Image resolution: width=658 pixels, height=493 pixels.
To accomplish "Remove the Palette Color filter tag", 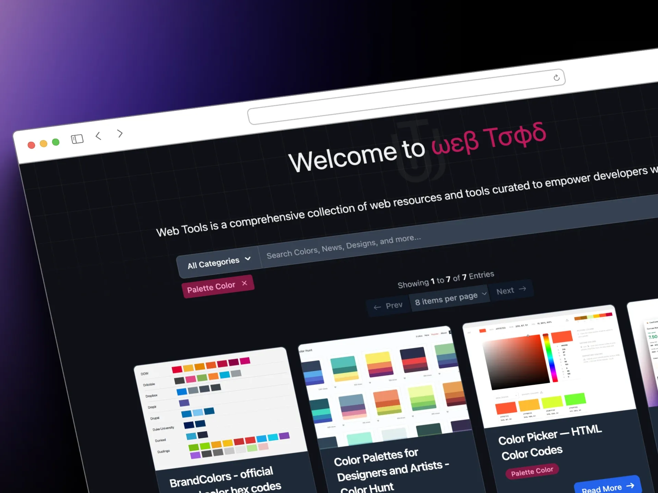I will (244, 283).
